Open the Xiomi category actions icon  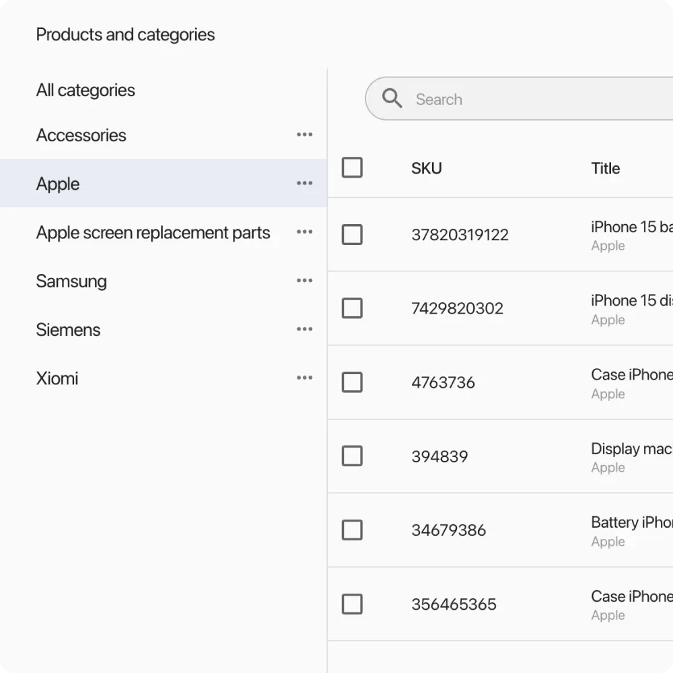[x=304, y=377]
